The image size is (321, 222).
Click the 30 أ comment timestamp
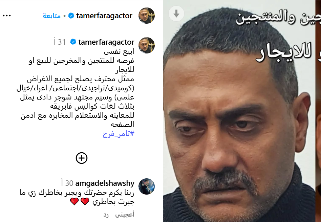(x=67, y=183)
